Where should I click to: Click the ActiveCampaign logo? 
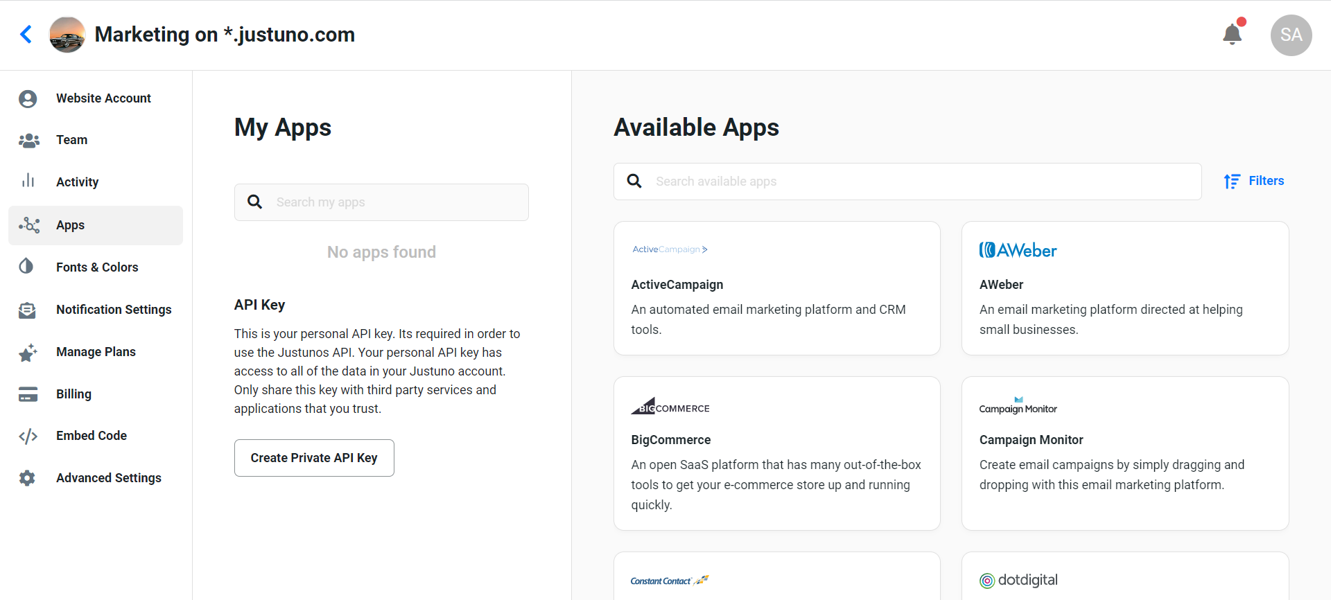[x=670, y=249]
